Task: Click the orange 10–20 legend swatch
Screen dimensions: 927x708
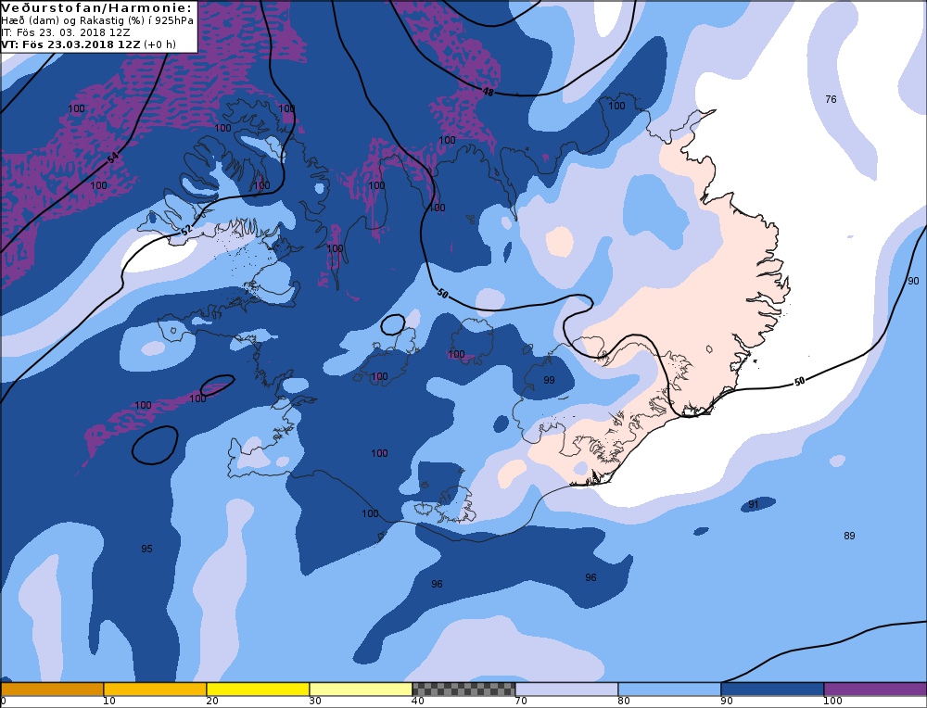Action: pyautogui.click(x=155, y=689)
